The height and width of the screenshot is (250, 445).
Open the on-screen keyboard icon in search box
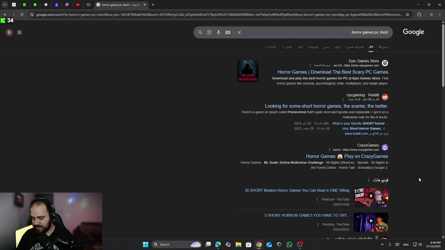pyautogui.click(x=228, y=32)
